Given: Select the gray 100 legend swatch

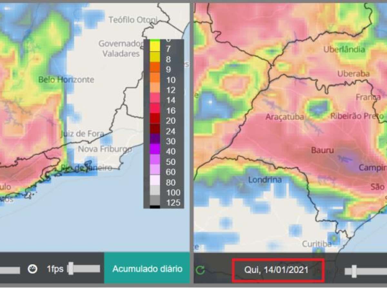Looking at the screenshot, I should [154, 193].
